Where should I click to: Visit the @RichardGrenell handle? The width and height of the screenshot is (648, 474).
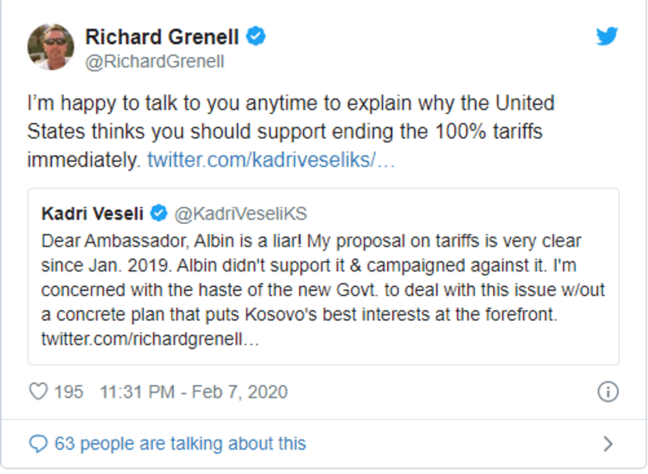(x=155, y=61)
